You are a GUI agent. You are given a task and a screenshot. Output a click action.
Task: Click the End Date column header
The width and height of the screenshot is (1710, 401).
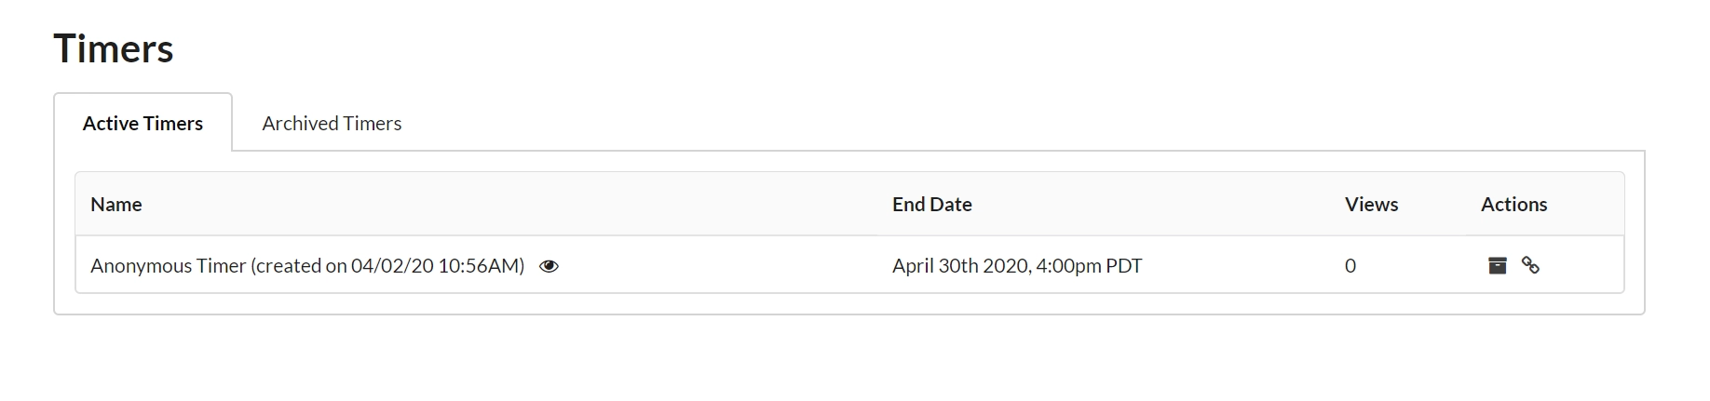point(931,205)
